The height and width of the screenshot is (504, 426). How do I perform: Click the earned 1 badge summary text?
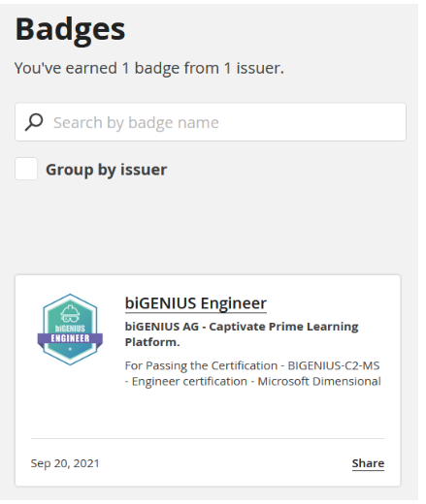coord(149,68)
